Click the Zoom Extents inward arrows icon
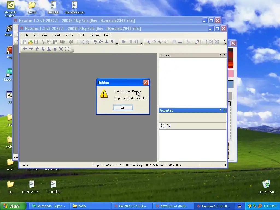This screenshot has height=210, width=280. point(61,49)
